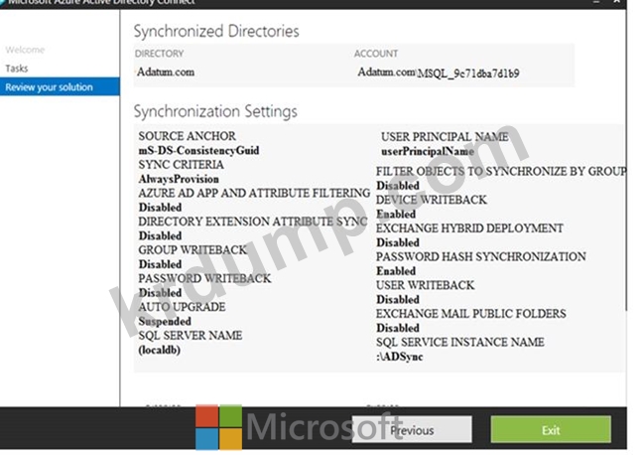This screenshot has width=643, height=455.
Task: Click Enabled value under DEVICE WRITEBACK
Action: tap(396, 214)
